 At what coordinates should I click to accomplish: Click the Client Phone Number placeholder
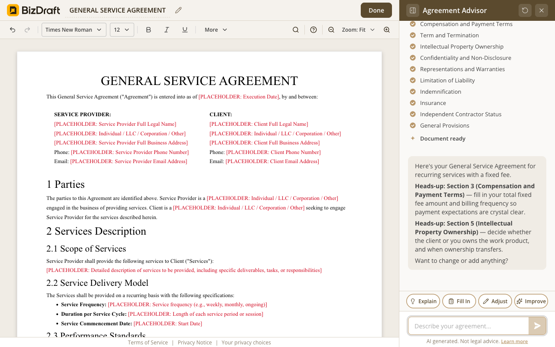pos(274,152)
